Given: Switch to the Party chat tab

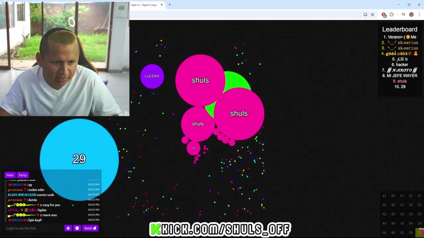Looking at the screenshot, I should tap(23, 175).
